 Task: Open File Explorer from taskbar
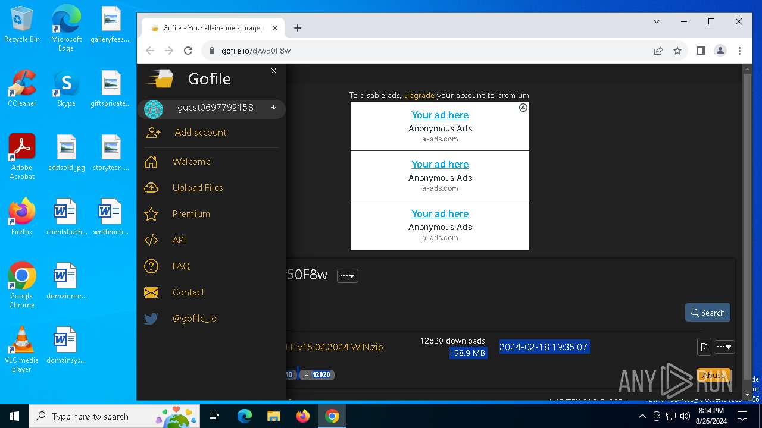pos(273,416)
